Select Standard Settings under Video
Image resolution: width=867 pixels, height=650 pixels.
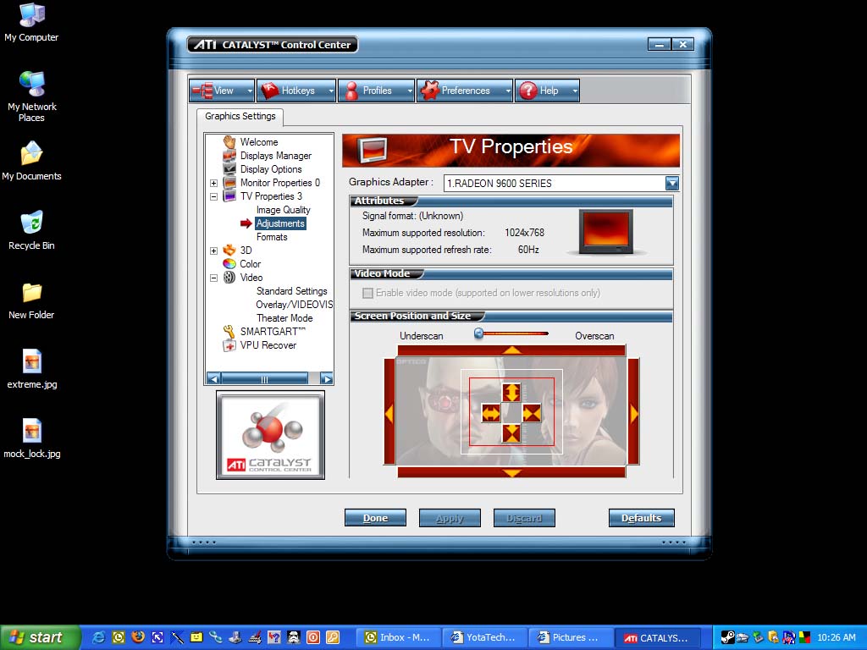pos(291,291)
